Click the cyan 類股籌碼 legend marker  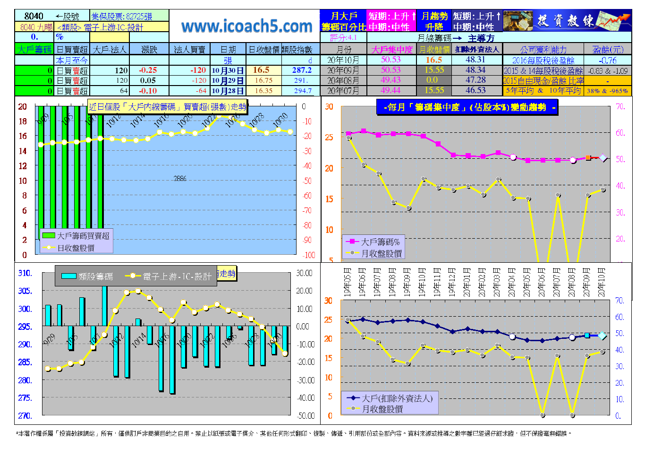(x=69, y=276)
